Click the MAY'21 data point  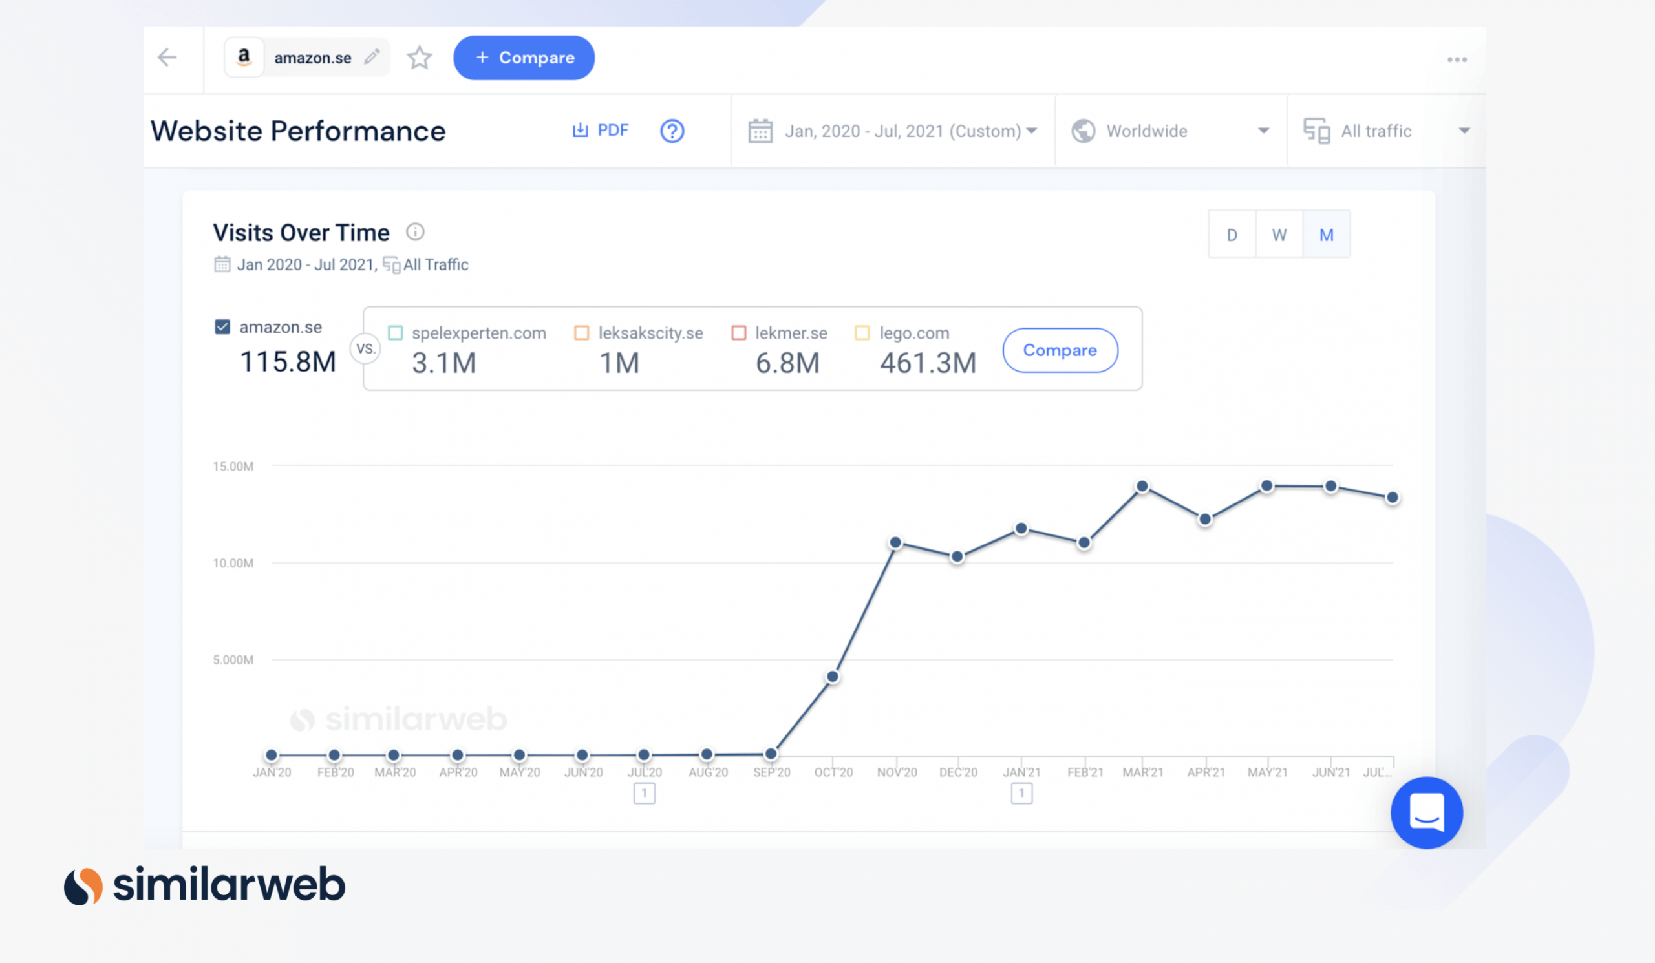[x=1267, y=487]
